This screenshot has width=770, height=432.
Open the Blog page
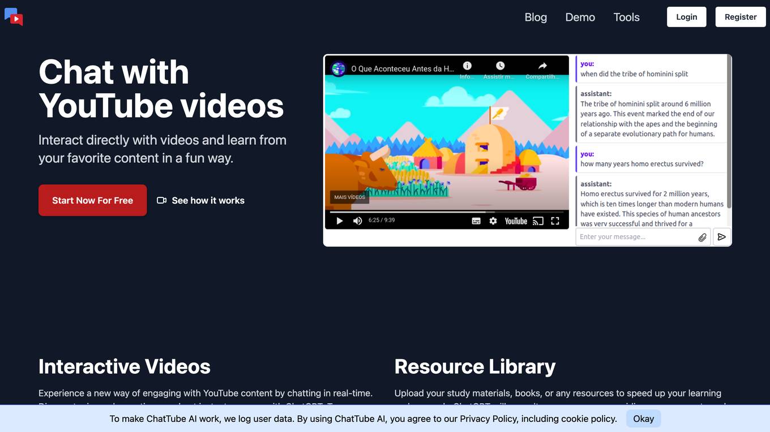pyautogui.click(x=536, y=17)
